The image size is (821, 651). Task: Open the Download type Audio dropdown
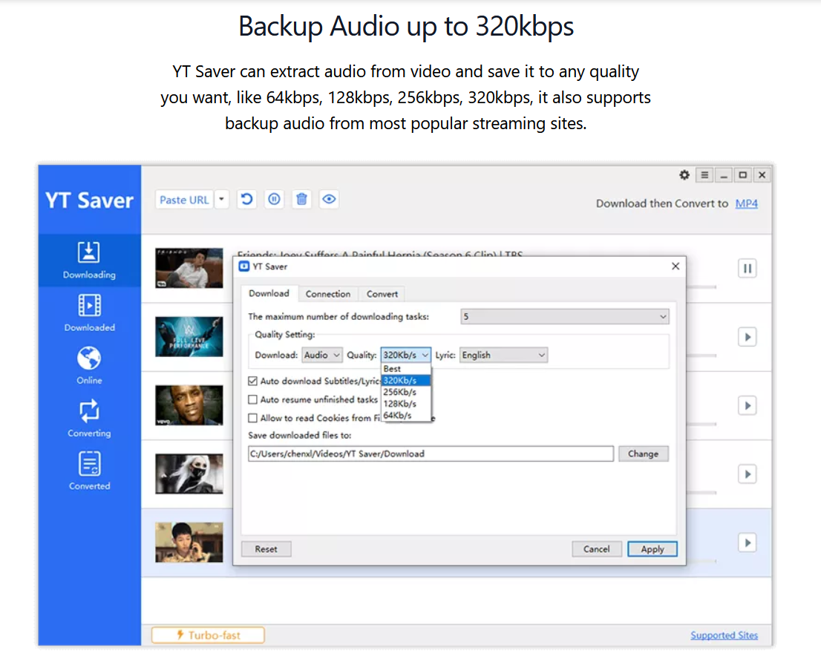pos(322,355)
